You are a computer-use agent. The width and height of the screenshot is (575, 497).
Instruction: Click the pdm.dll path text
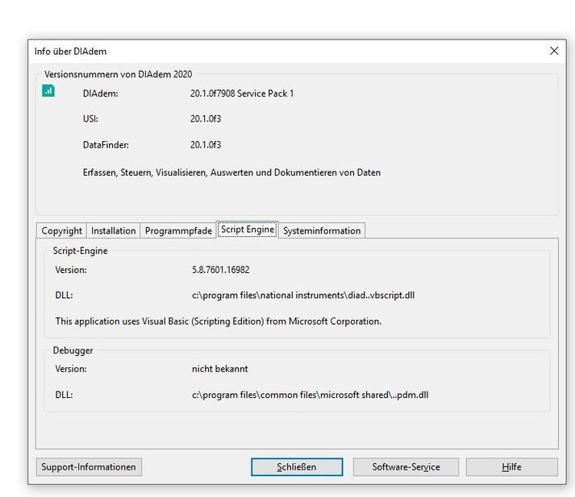310,395
